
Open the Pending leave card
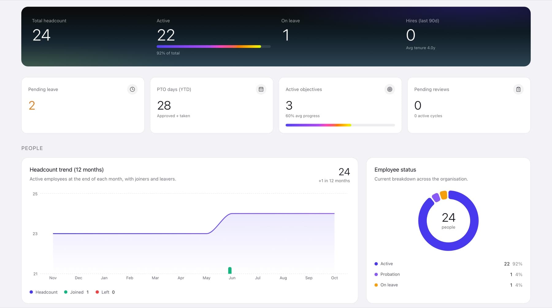point(83,105)
